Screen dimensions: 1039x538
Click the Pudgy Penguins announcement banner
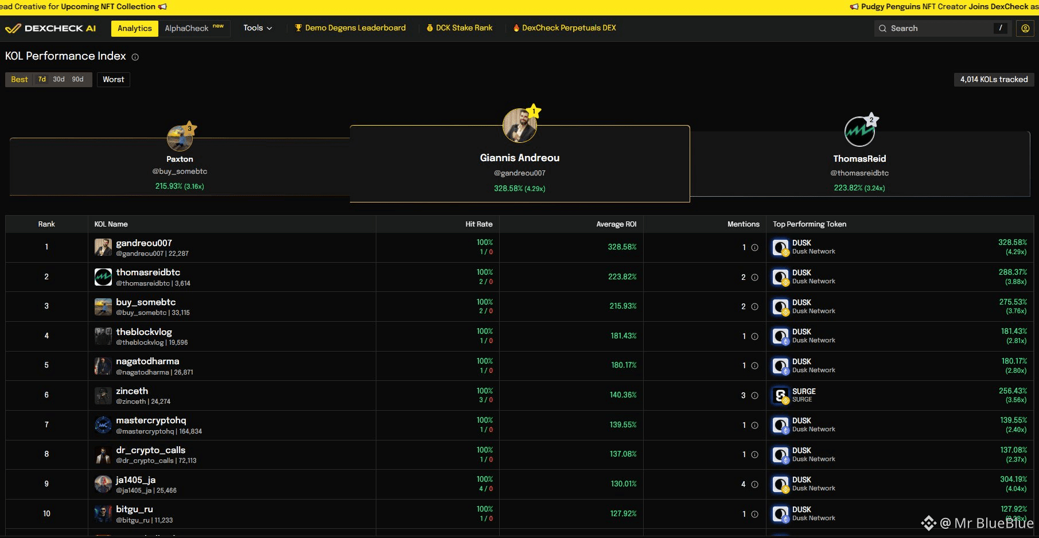944,7
